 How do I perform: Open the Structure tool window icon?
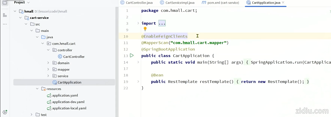(x=5, y=15)
